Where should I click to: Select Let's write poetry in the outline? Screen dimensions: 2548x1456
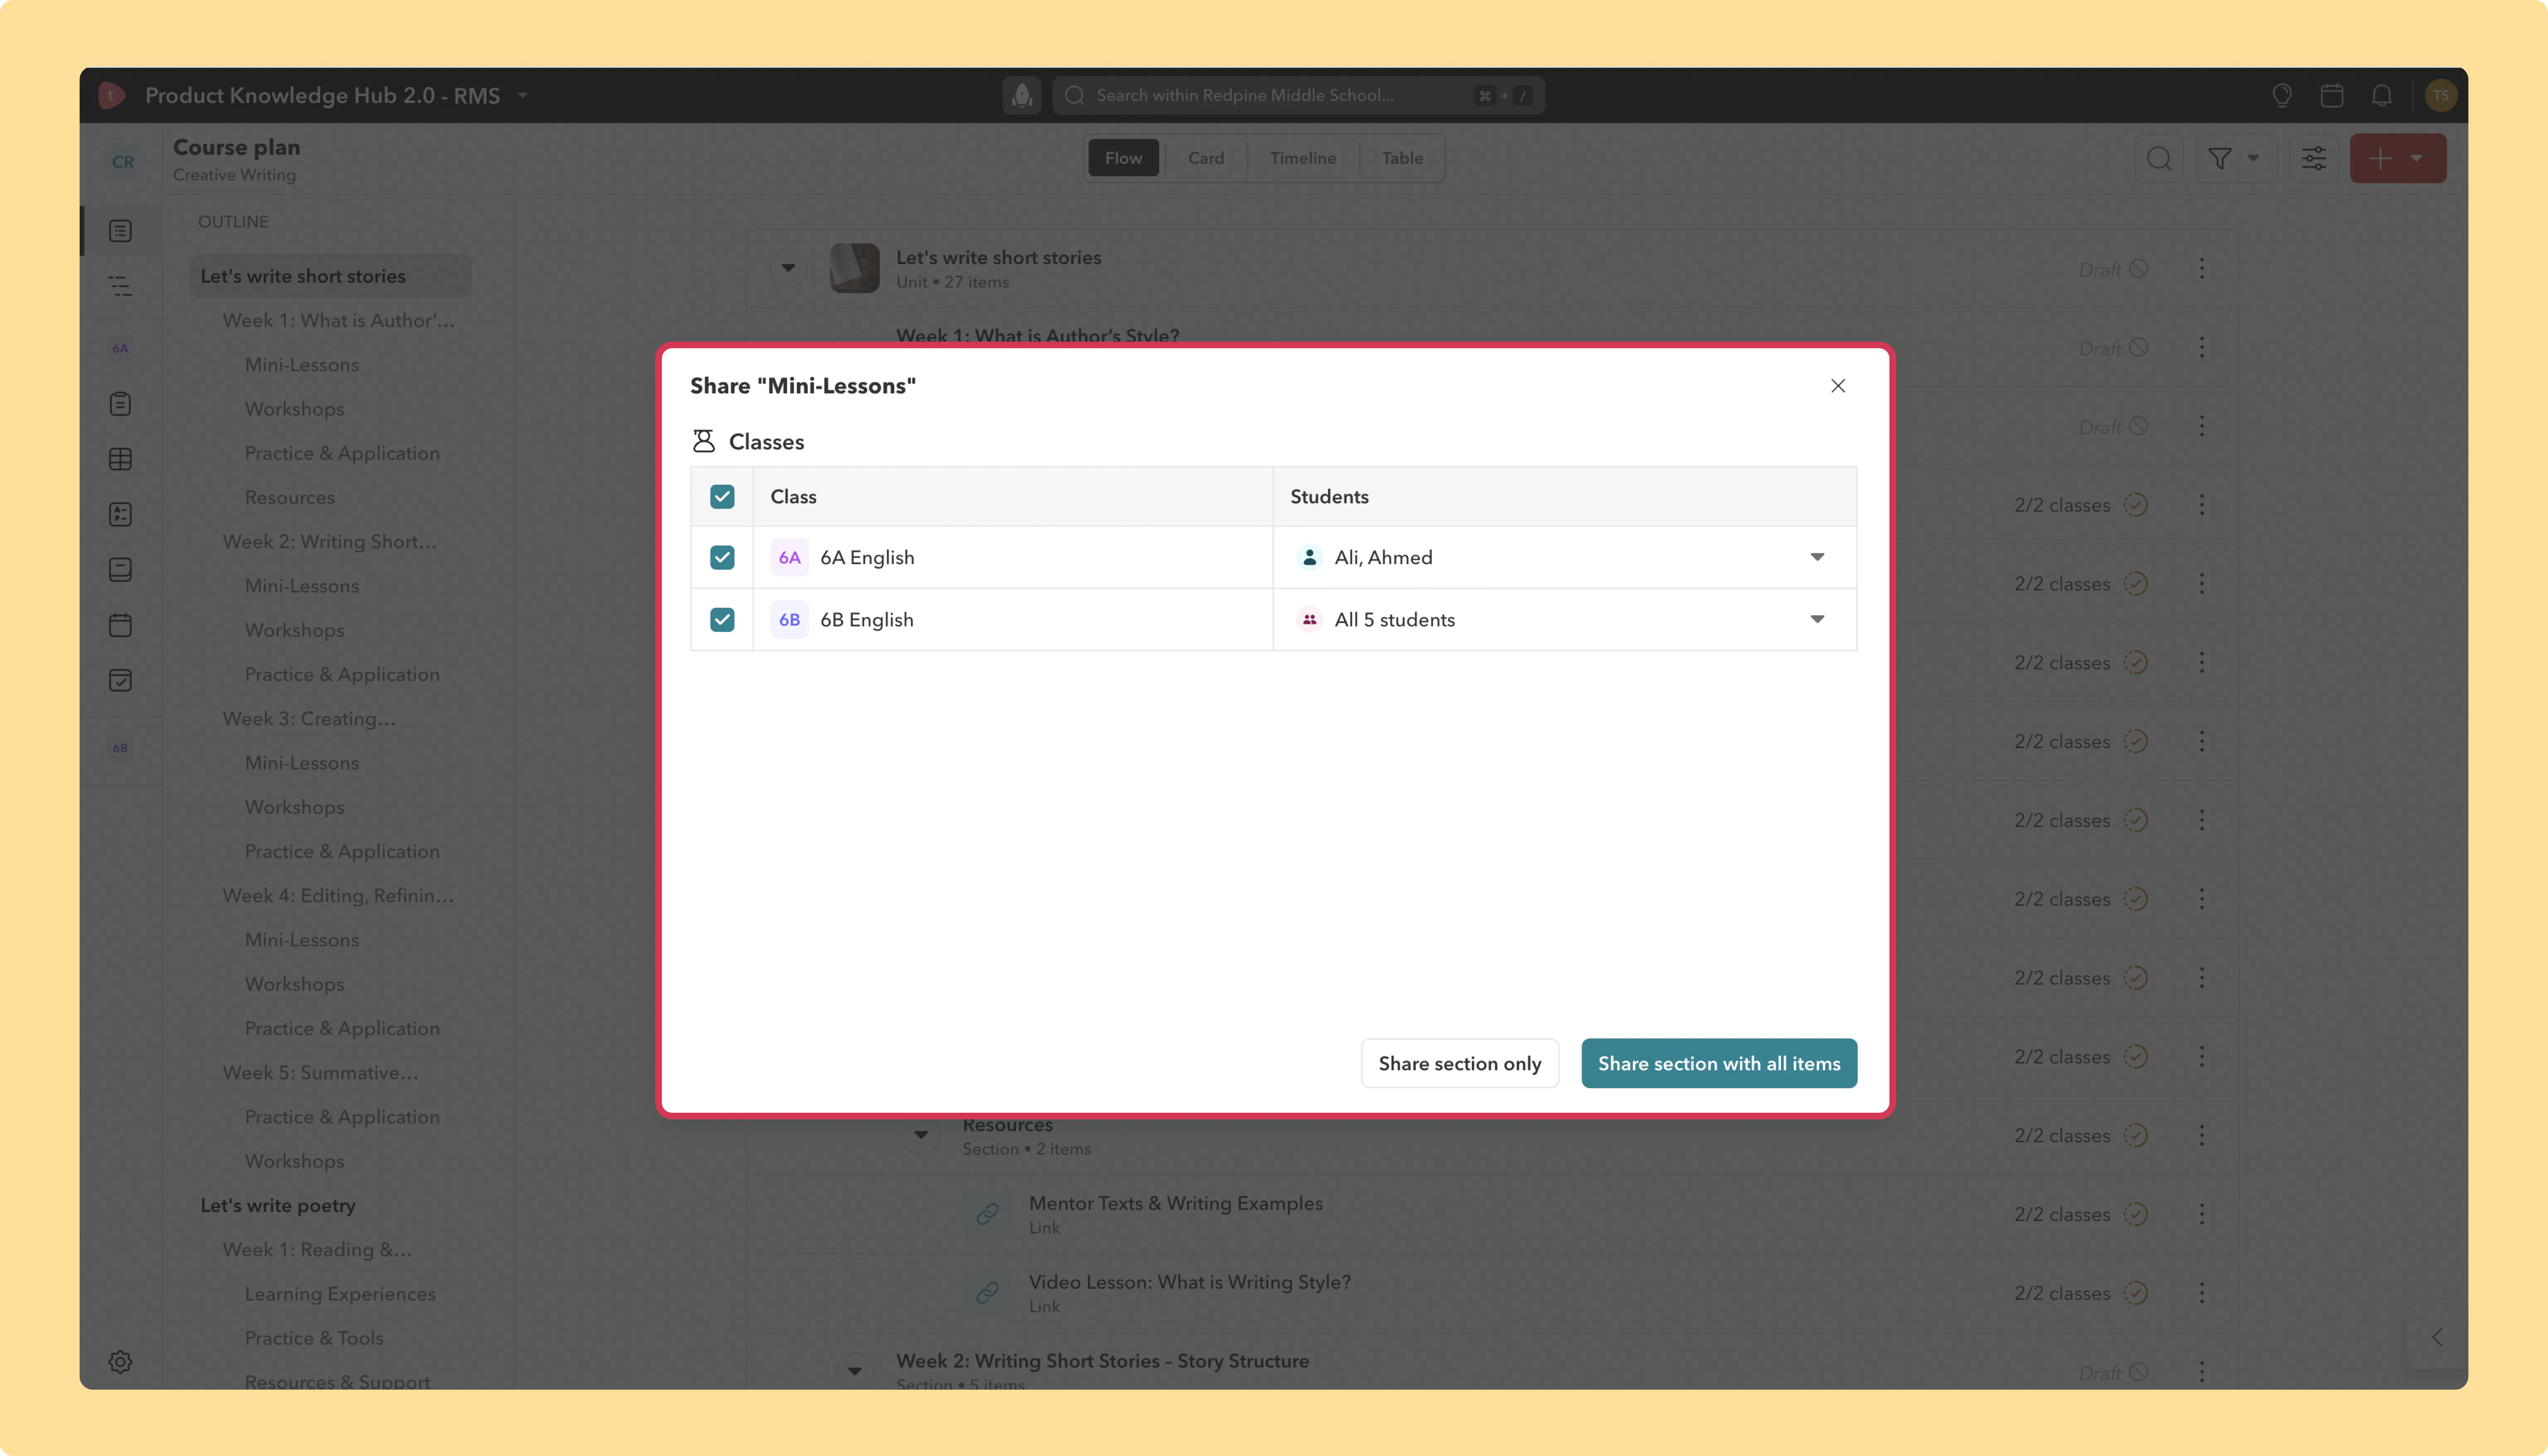tap(277, 1205)
